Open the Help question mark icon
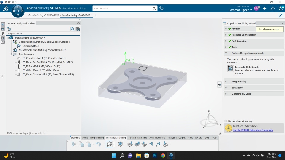The width and height of the screenshot is (285, 160). click(x=281, y=8)
